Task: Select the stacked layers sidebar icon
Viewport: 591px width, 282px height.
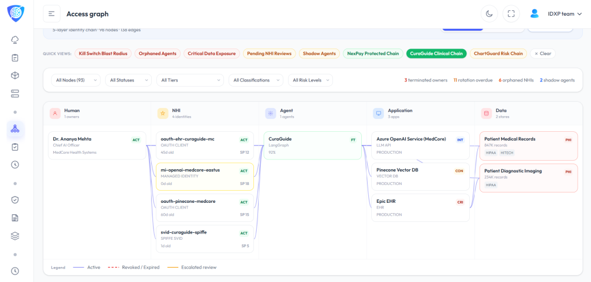Action: (15, 236)
